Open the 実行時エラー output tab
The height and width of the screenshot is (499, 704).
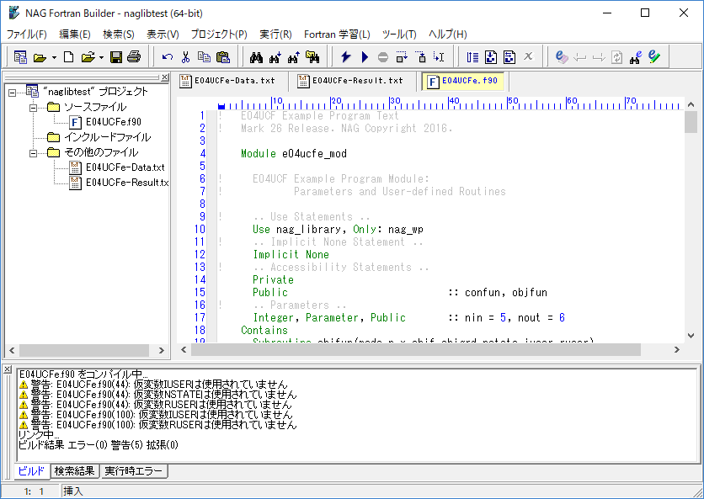(x=135, y=471)
